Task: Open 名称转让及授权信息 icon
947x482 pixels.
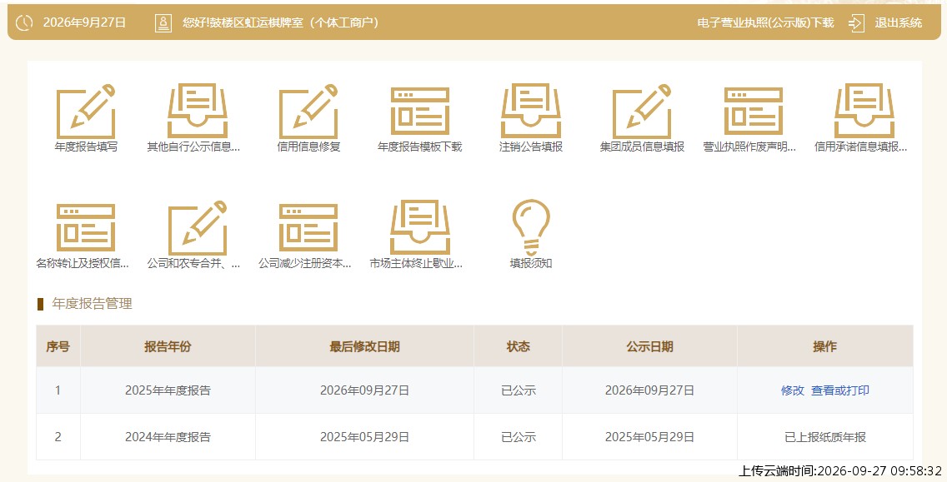Action: pos(86,227)
